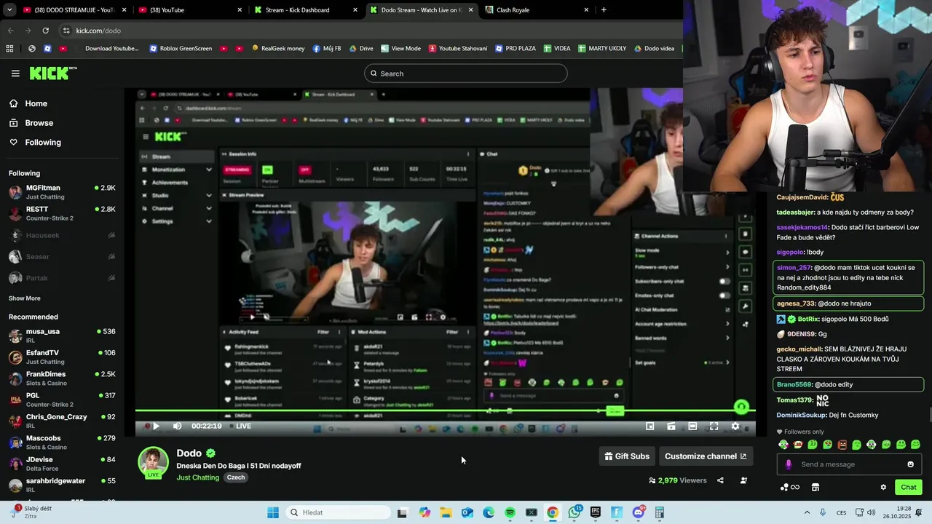Toggle theater mode on the player

click(692, 426)
